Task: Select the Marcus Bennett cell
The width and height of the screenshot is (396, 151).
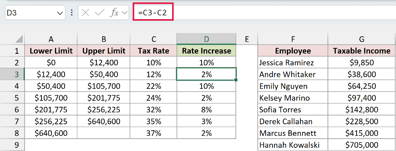Action: (x=293, y=133)
